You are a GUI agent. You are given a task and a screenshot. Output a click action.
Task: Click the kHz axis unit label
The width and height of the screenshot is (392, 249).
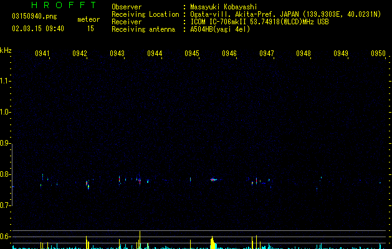click(6, 50)
